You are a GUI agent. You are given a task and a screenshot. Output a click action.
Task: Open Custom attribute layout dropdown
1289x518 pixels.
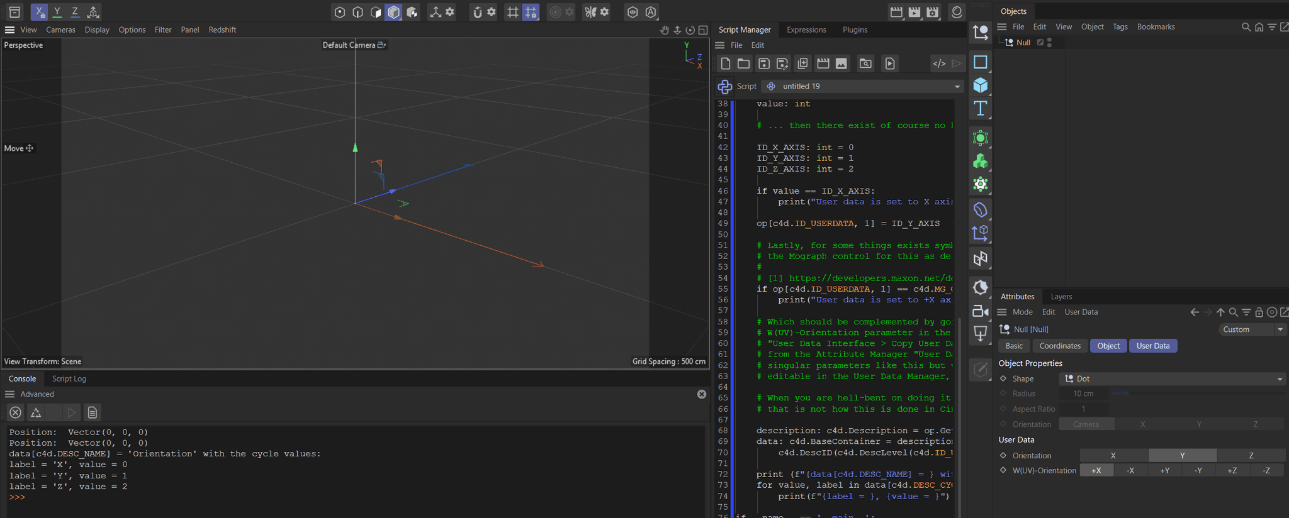coord(1252,329)
